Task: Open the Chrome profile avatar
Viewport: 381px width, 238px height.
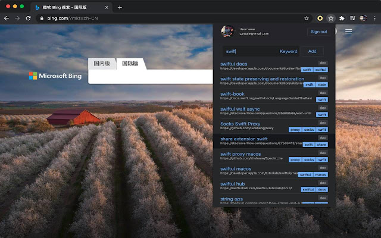Action: point(363,18)
